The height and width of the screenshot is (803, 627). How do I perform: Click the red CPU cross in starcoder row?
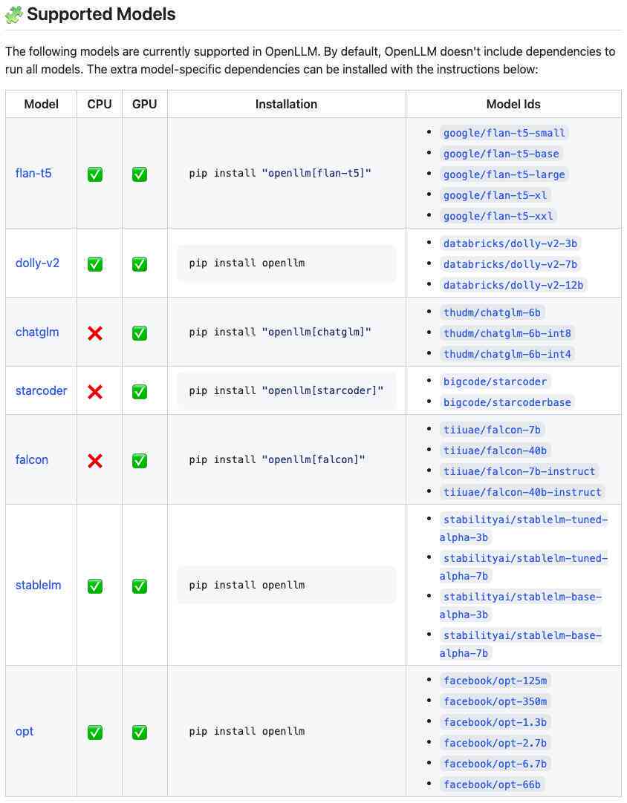pos(95,391)
